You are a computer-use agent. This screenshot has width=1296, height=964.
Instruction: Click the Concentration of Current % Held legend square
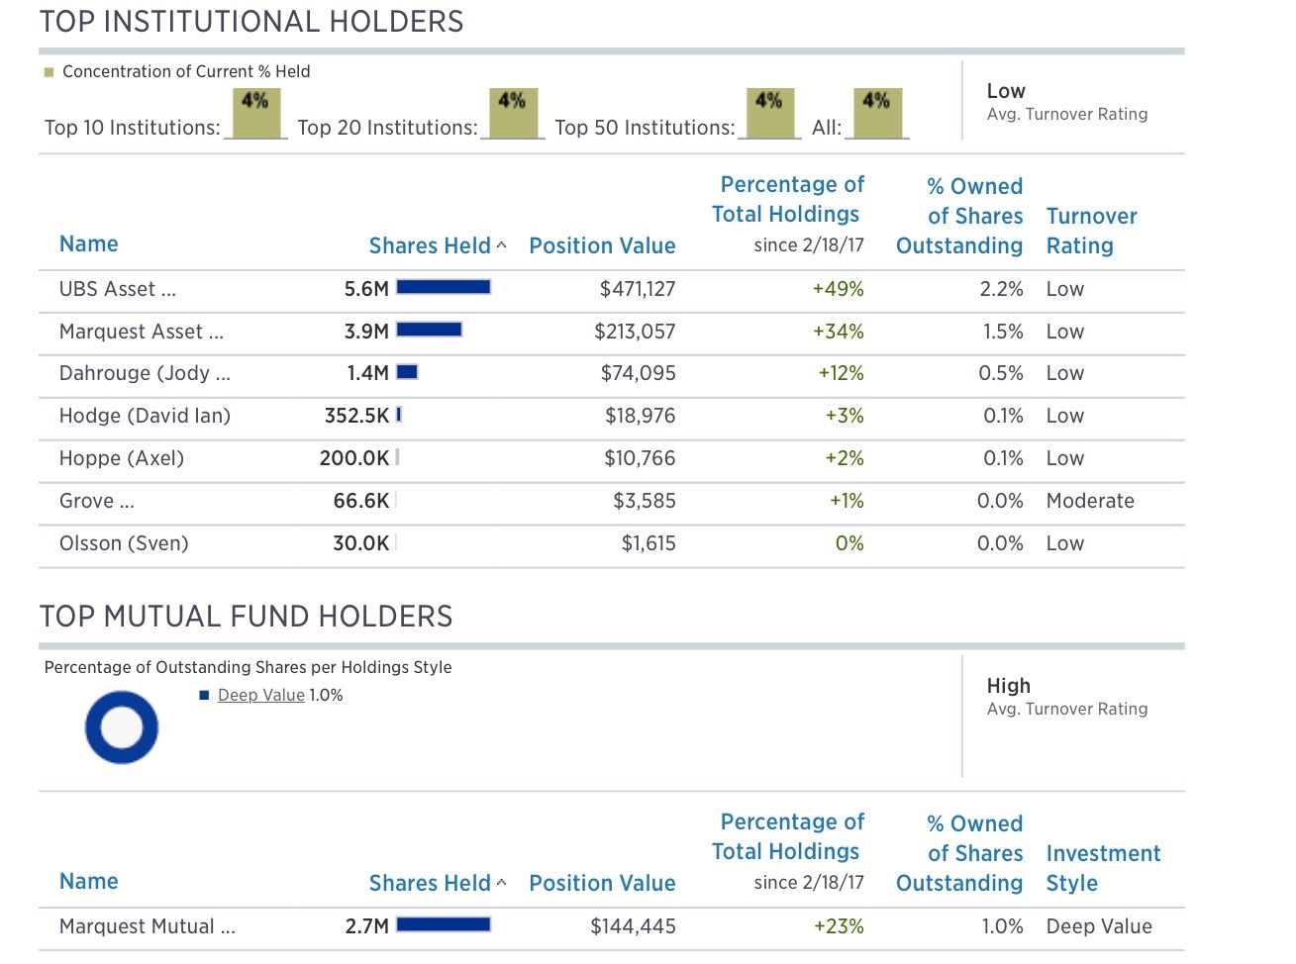click(x=47, y=70)
